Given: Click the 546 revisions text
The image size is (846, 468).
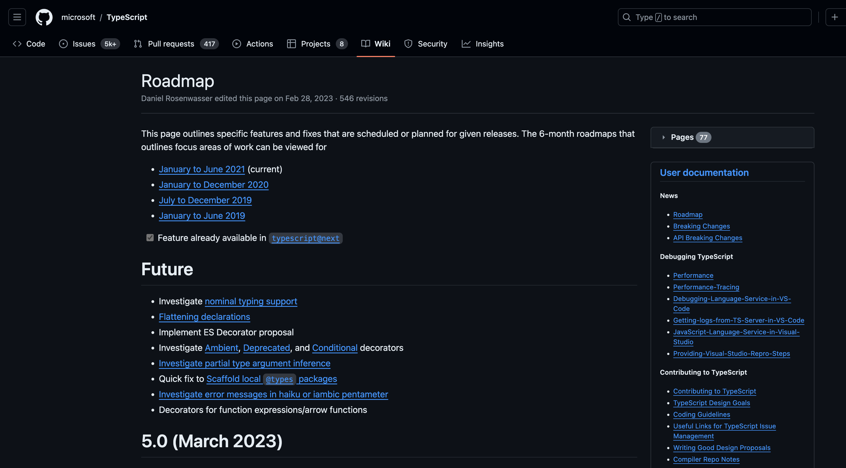Looking at the screenshot, I should click(363, 98).
